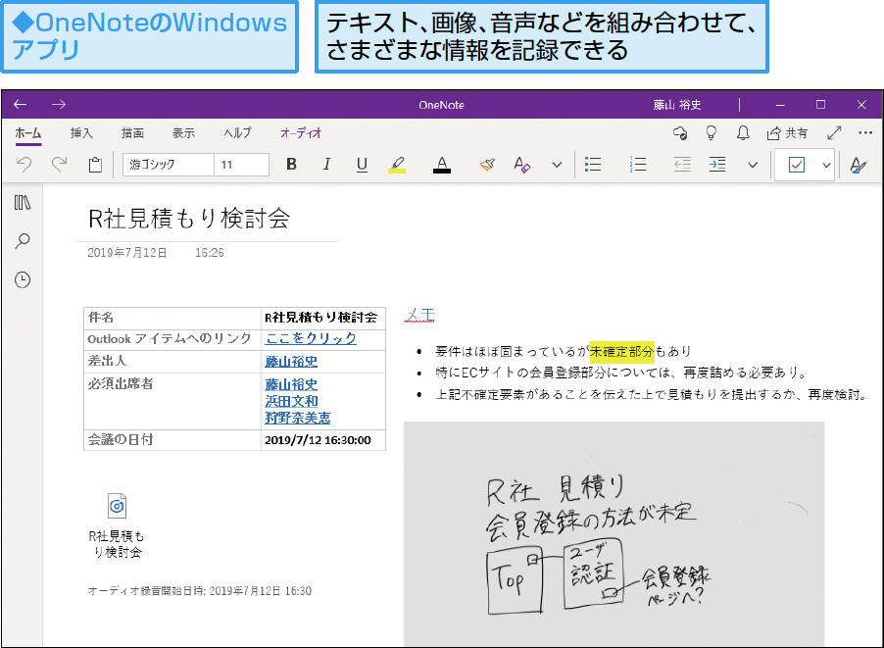
Task: Insert a bulleted list
Action: [593, 164]
